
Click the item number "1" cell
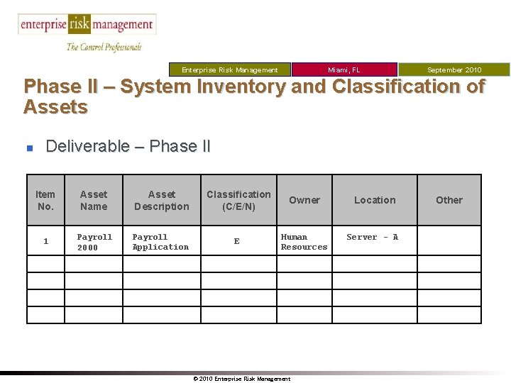pos(45,240)
